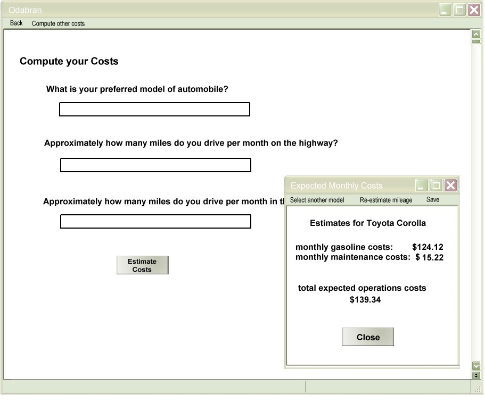
Task: Close the Odabran main window
Action: [474, 10]
